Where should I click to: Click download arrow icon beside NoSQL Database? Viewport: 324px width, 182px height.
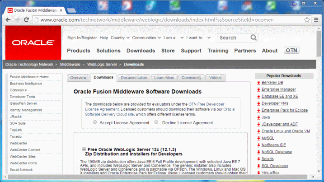click(x=258, y=152)
